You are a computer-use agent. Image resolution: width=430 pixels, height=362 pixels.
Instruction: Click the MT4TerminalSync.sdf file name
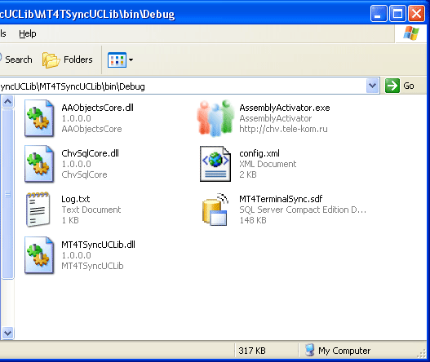(x=281, y=199)
